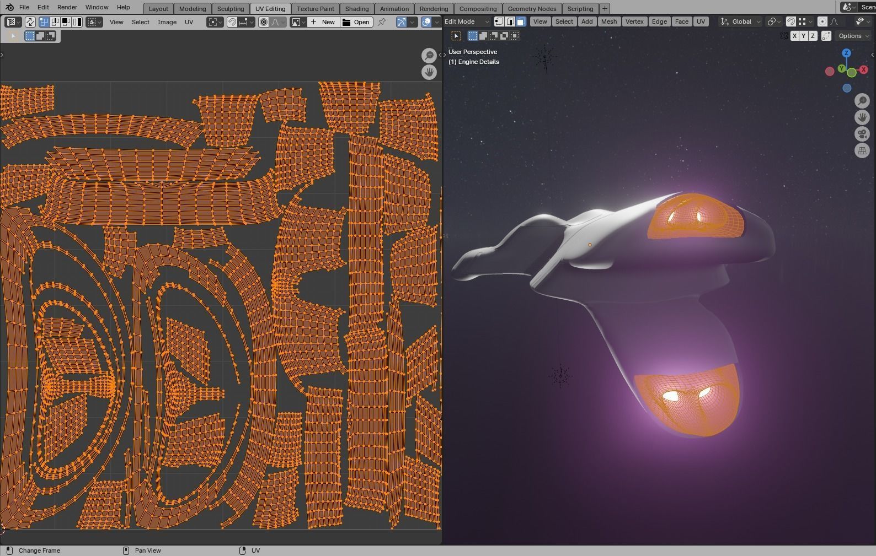Image resolution: width=876 pixels, height=556 pixels.
Task: Set UV select mode to new selection
Action: (x=30, y=36)
